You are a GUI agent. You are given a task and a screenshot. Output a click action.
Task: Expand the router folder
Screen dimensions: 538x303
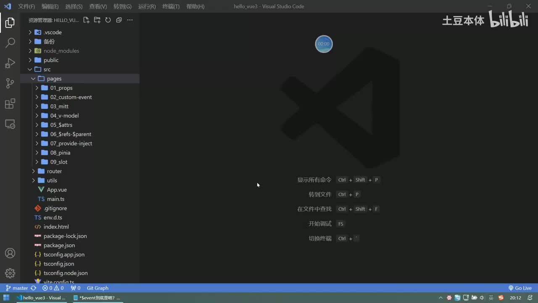80,171
